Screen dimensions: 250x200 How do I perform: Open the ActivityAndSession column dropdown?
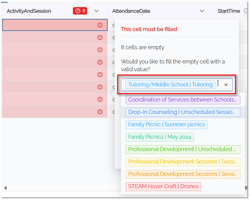[x=96, y=11]
